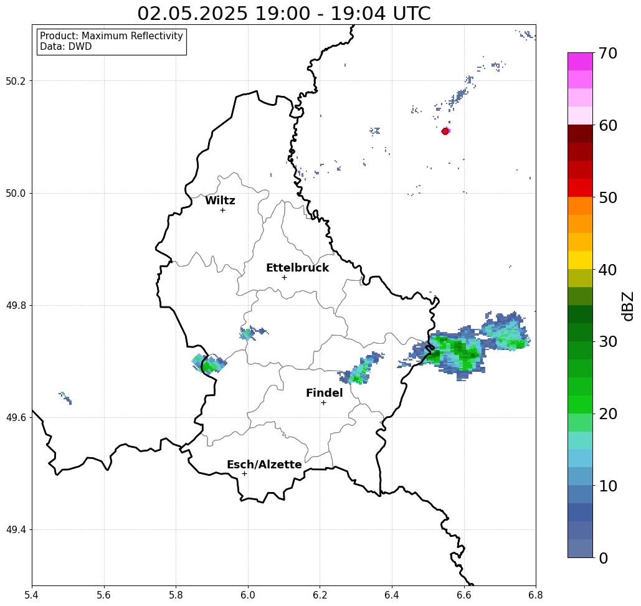Click the plus marker below Esch/Alzette
The image size is (641, 606).
click(x=244, y=473)
